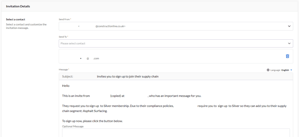Delete the selected contact with trash icon

pos(287,56)
